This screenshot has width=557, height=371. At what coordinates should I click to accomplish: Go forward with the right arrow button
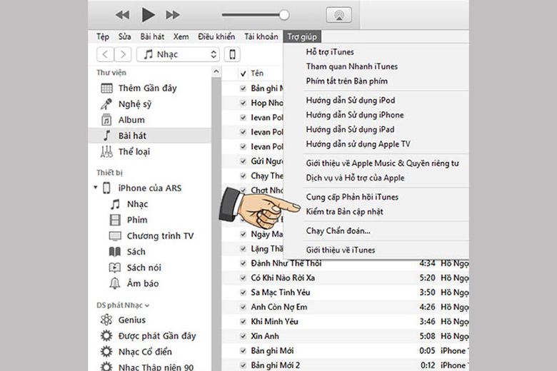pyautogui.click(x=123, y=54)
